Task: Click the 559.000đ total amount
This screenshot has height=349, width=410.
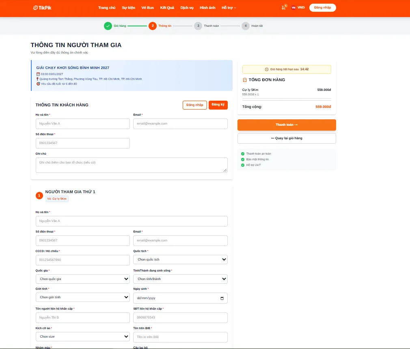Action: pyautogui.click(x=323, y=107)
